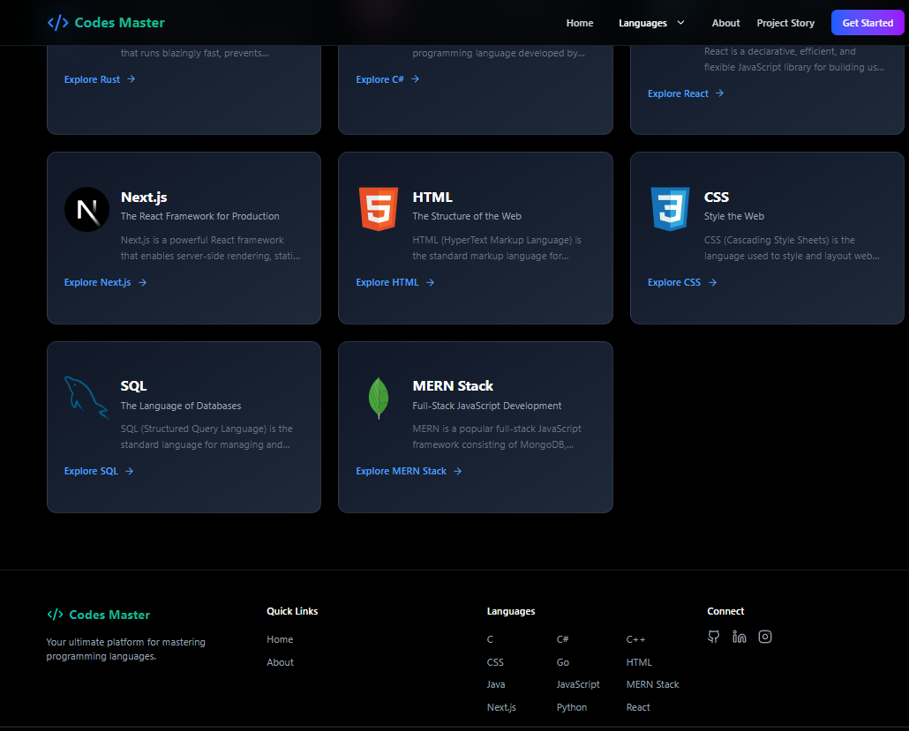Click the arrow beside Explore Rust

tap(131, 78)
